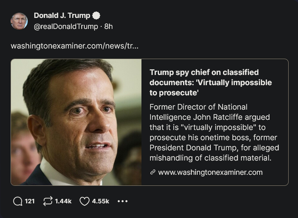Viewport: 298px width, 218px height.
Task: Click the 4.55k likes count
Action: coord(100,201)
